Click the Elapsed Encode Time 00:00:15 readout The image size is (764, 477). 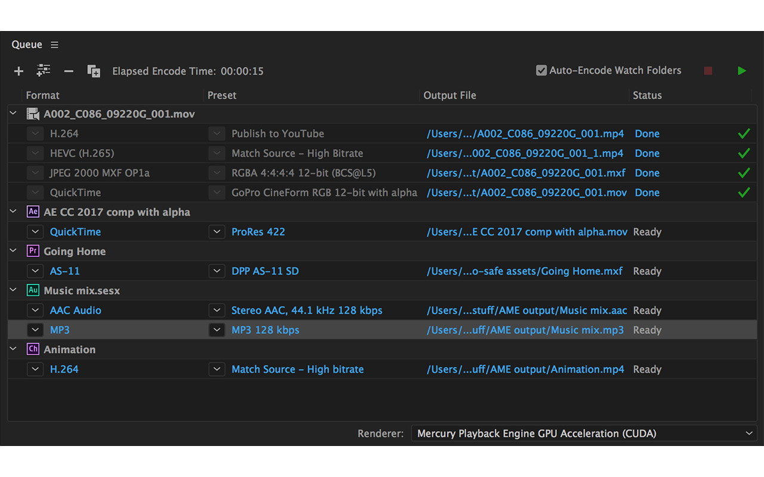188,71
